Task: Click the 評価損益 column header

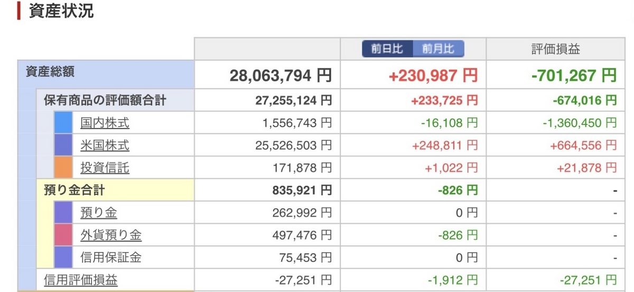Action: pyautogui.click(x=555, y=49)
